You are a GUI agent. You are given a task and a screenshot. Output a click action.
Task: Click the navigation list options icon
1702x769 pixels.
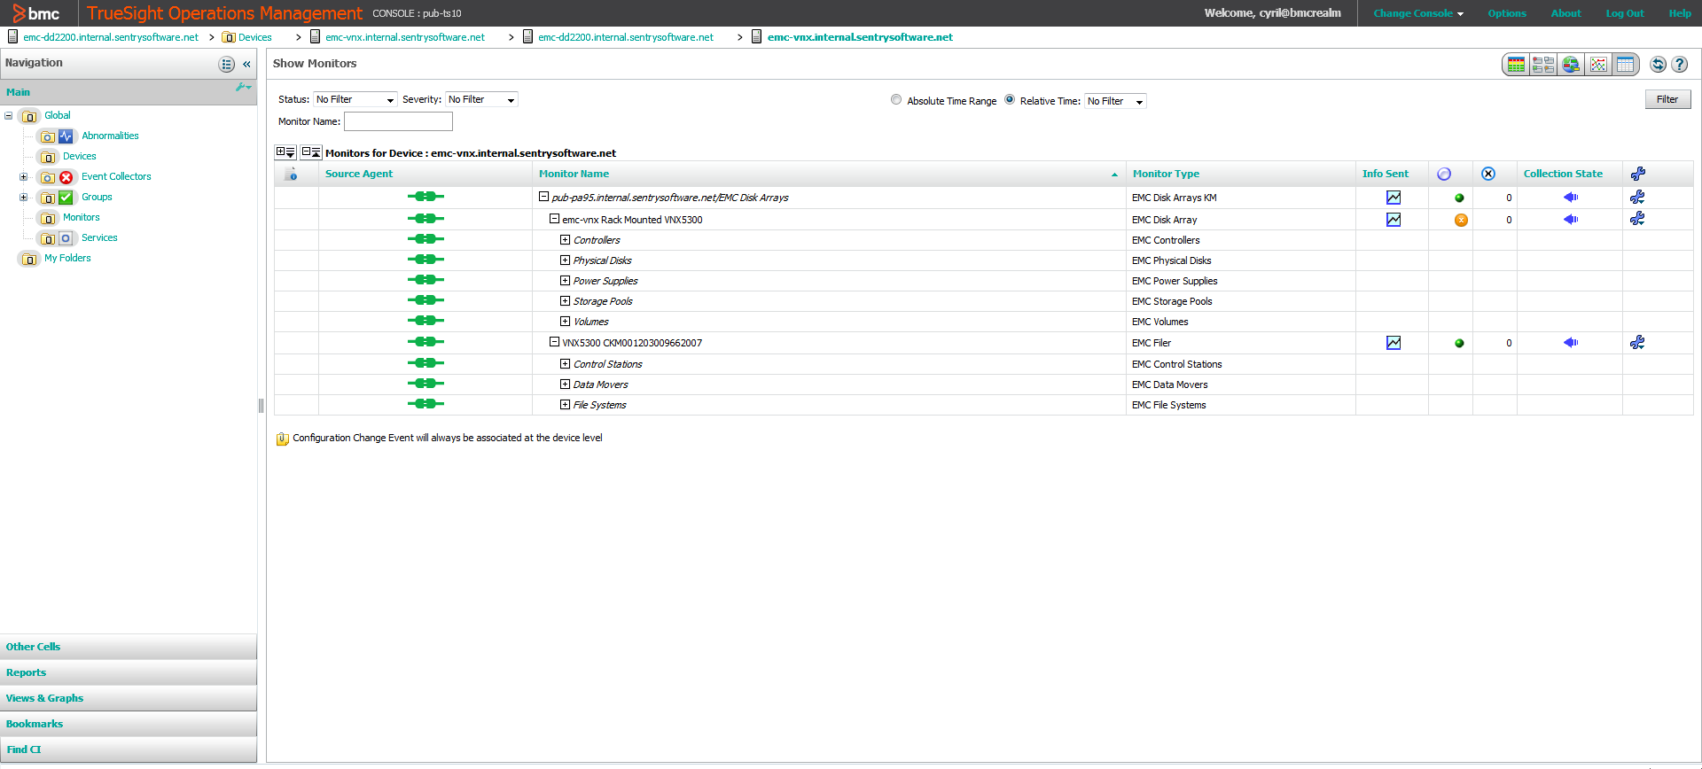pyautogui.click(x=227, y=64)
